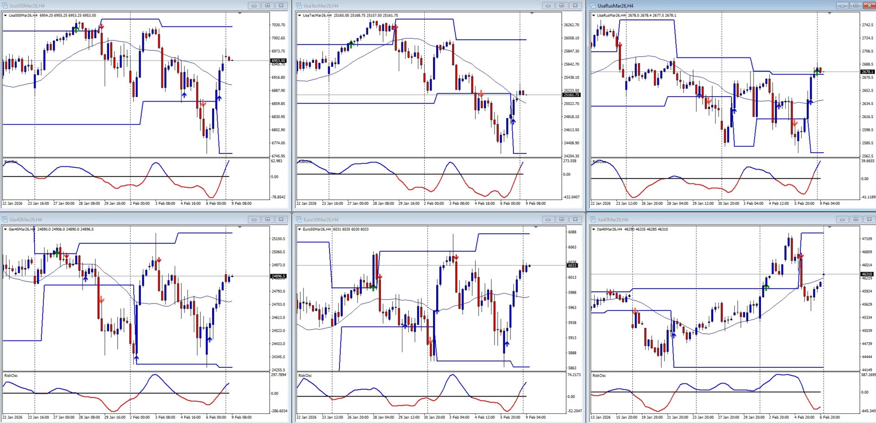The image size is (876, 423).
Task: Select the chart shift marker on UsaRusMar26
Action: [829, 14]
